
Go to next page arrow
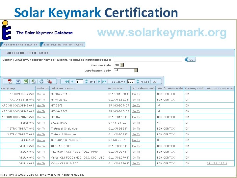point(99,81)
